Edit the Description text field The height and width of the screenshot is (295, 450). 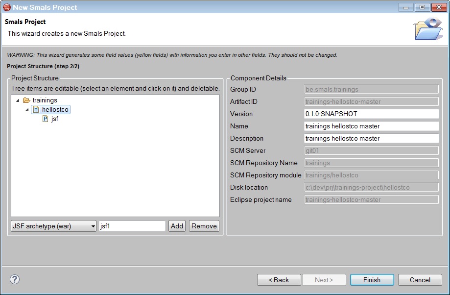tap(371, 138)
